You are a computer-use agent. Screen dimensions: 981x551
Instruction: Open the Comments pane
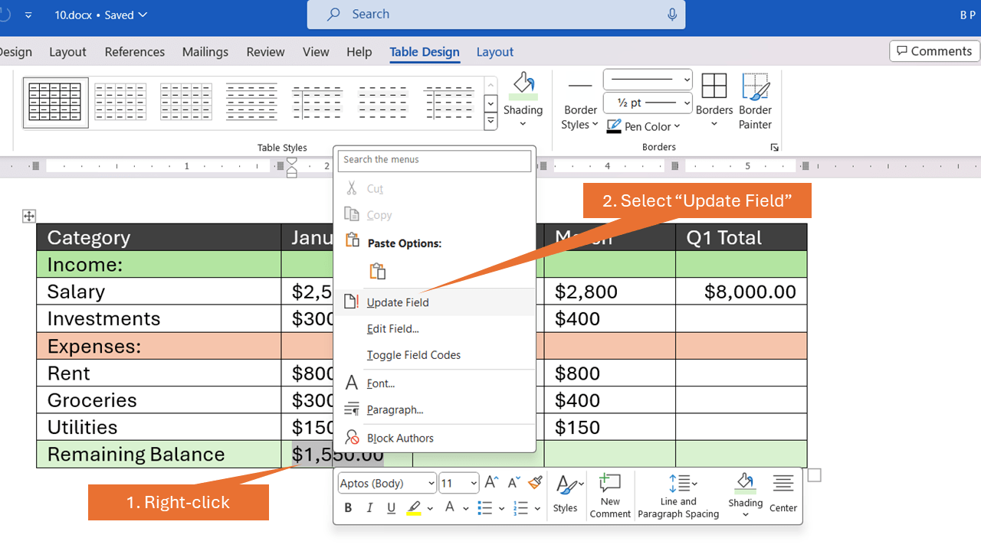pyautogui.click(x=933, y=51)
